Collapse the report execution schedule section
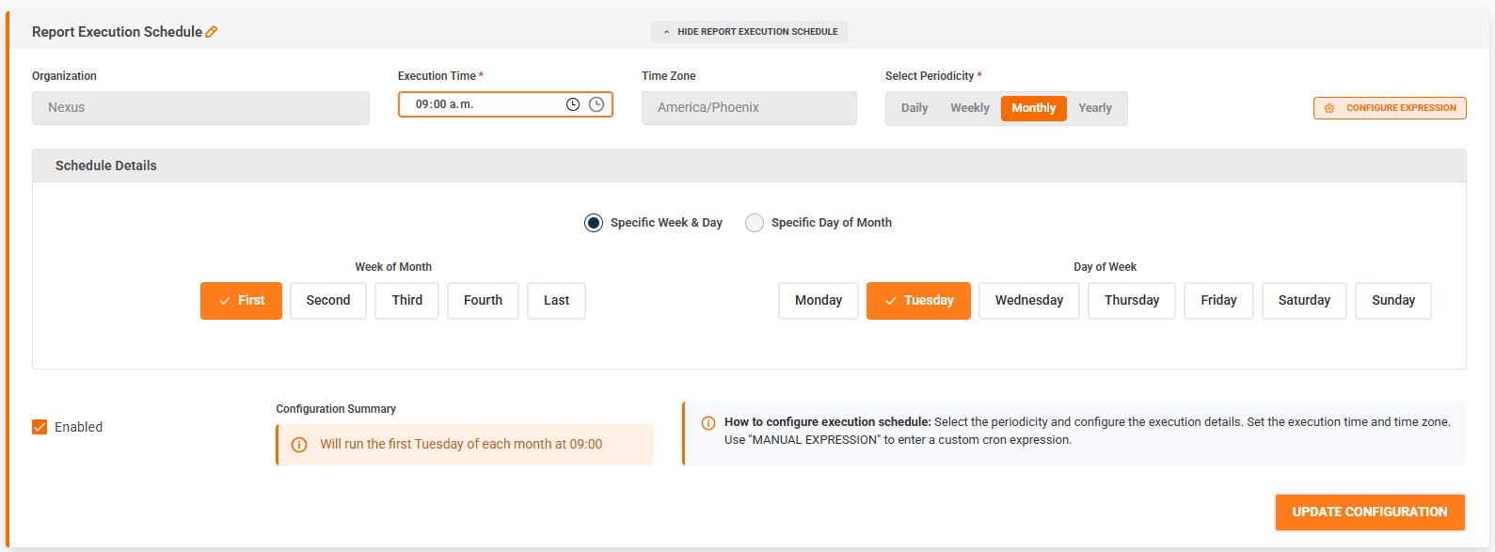 750,32
